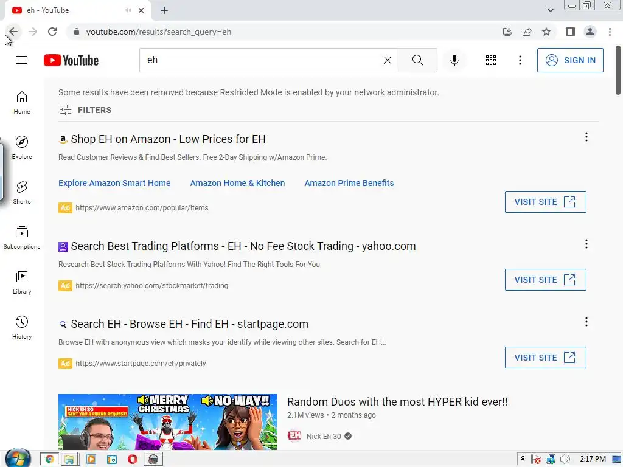Go back in Chrome
The width and height of the screenshot is (623, 467).
point(13,32)
